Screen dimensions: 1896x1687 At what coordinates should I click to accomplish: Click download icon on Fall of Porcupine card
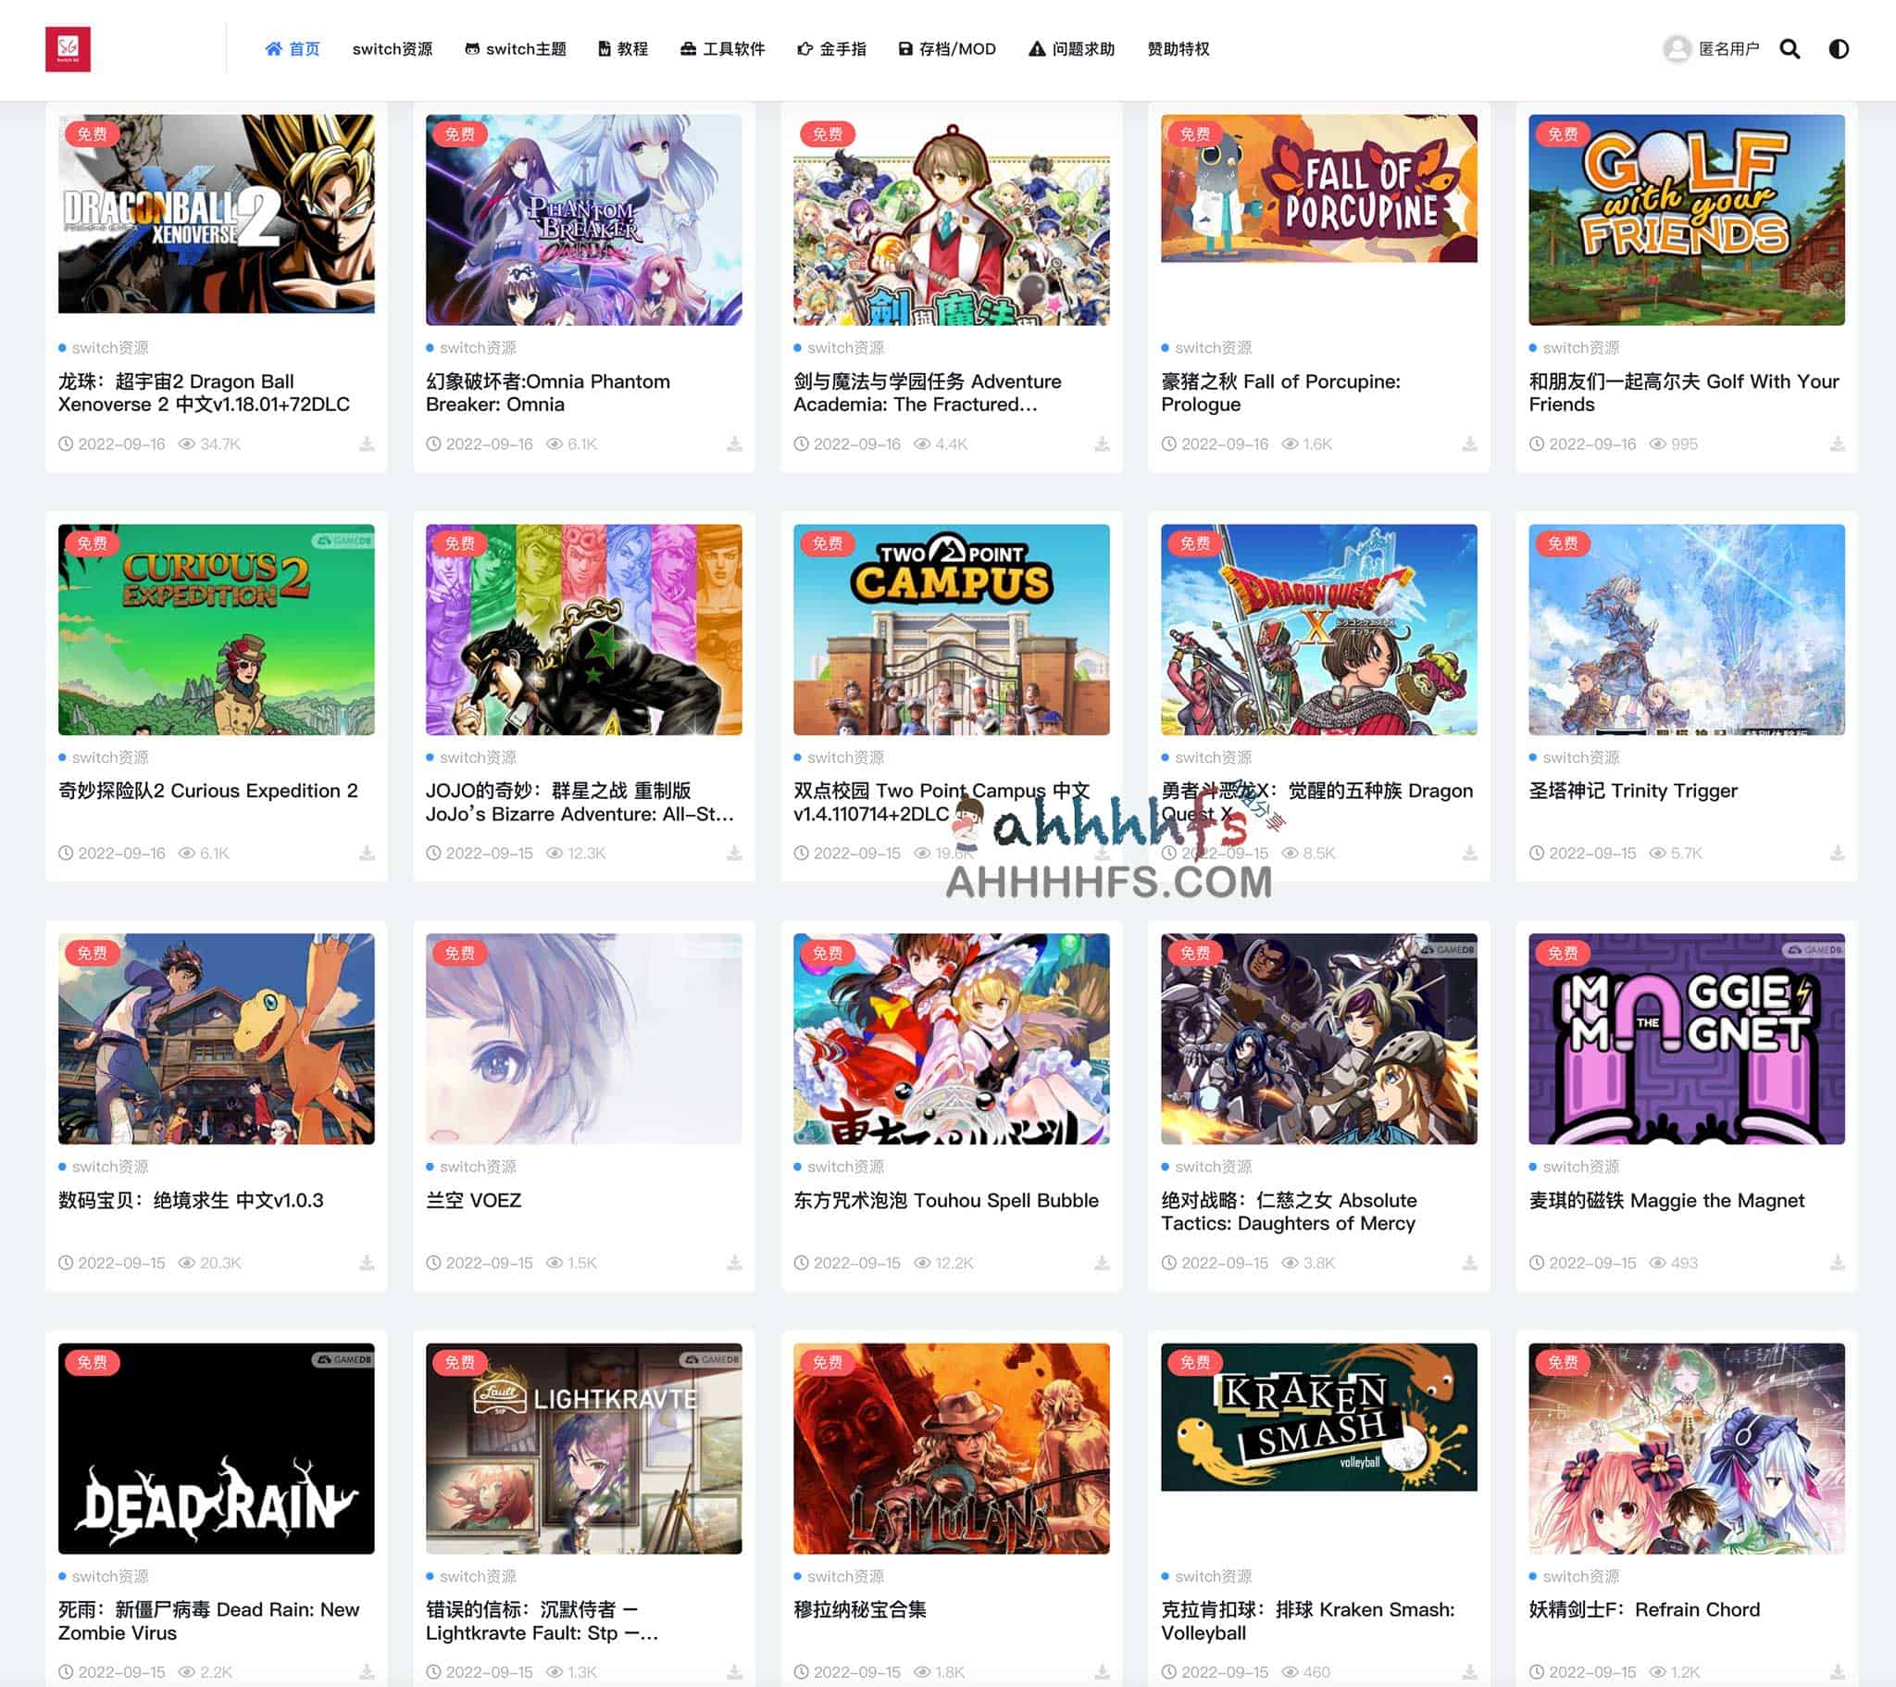(x=1469, y=444)
